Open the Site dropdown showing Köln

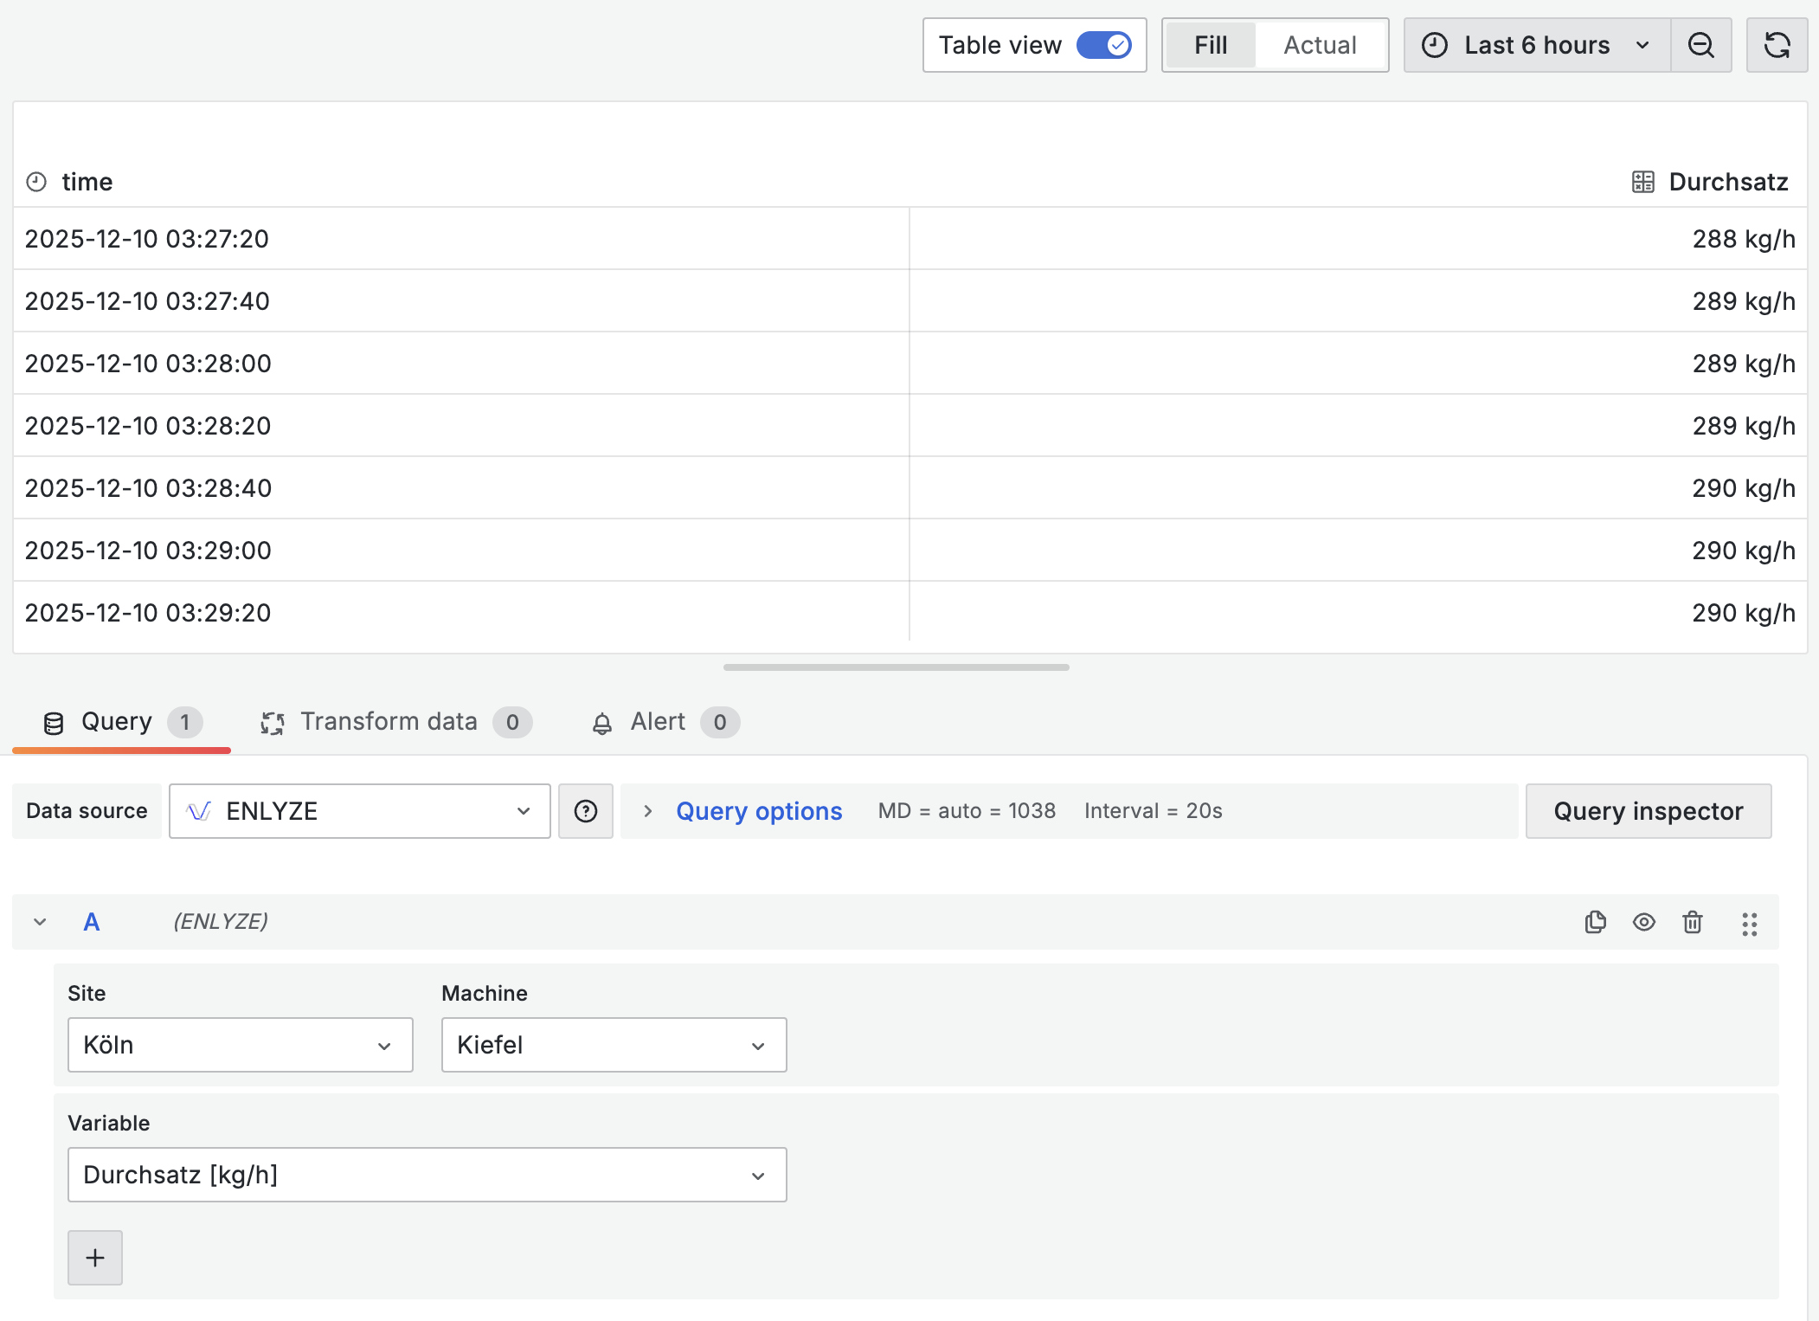[x=240, y=1045]
